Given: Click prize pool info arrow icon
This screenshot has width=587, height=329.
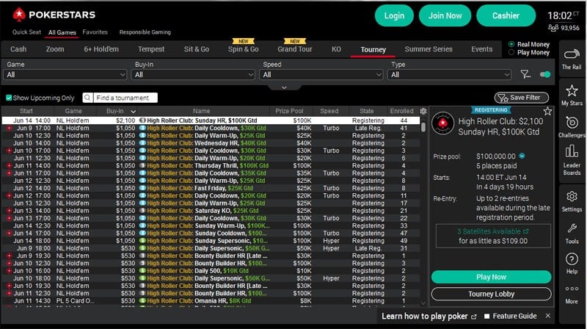Looking at the screenshot, I should click(522, 156).
